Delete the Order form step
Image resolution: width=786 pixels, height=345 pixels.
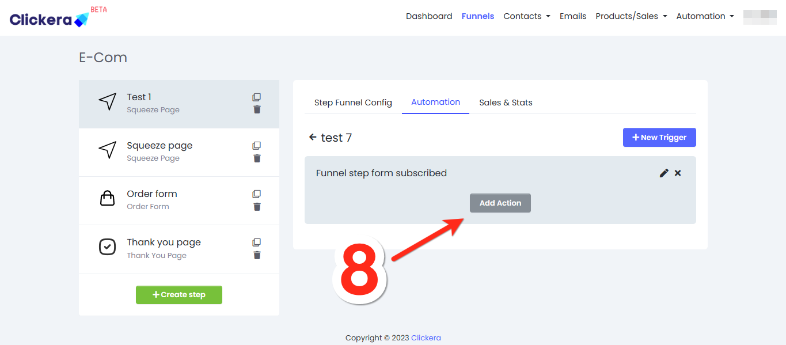click(x=257, y=206)
